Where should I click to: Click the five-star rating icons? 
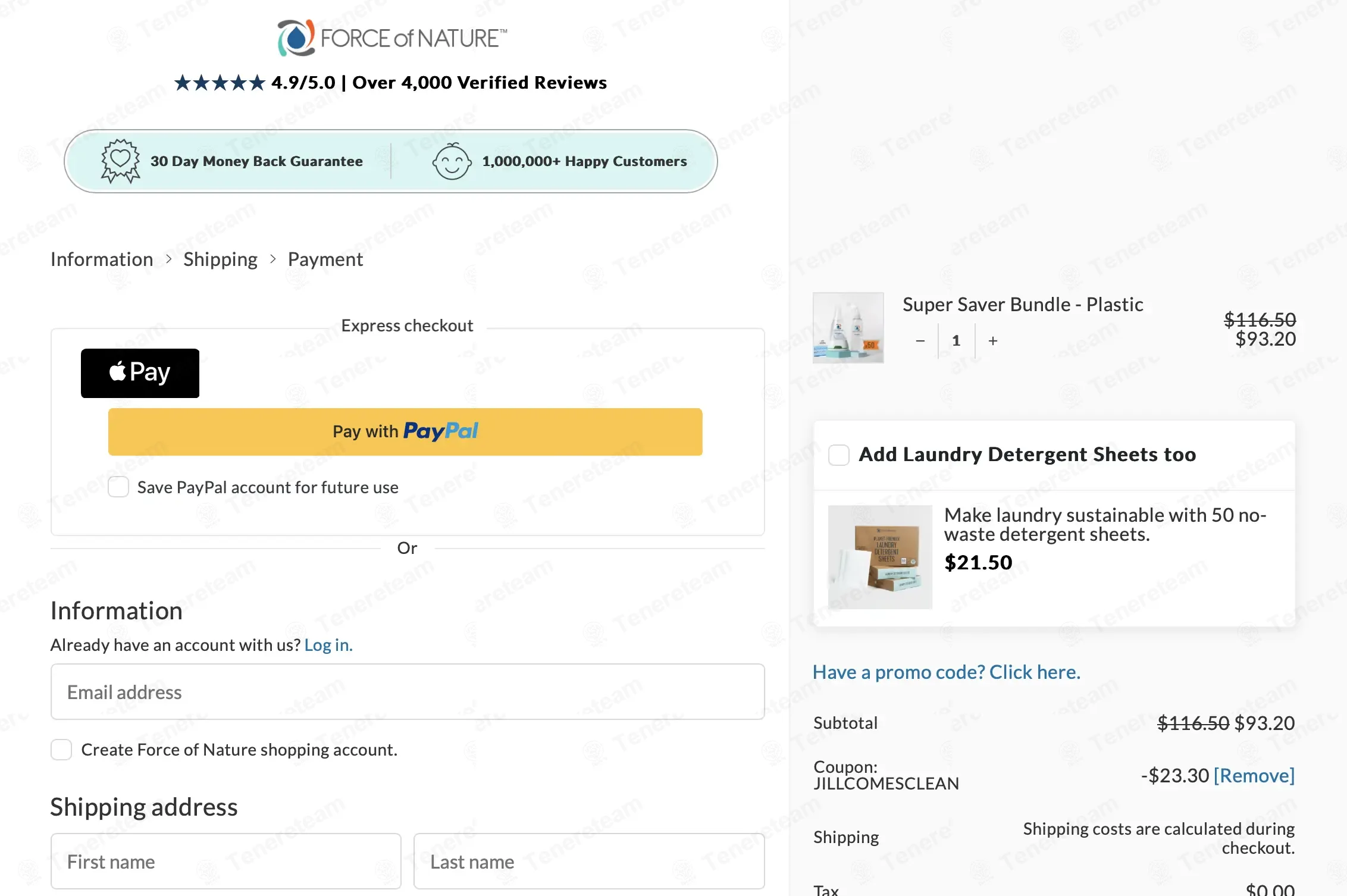tap(220, 83)
